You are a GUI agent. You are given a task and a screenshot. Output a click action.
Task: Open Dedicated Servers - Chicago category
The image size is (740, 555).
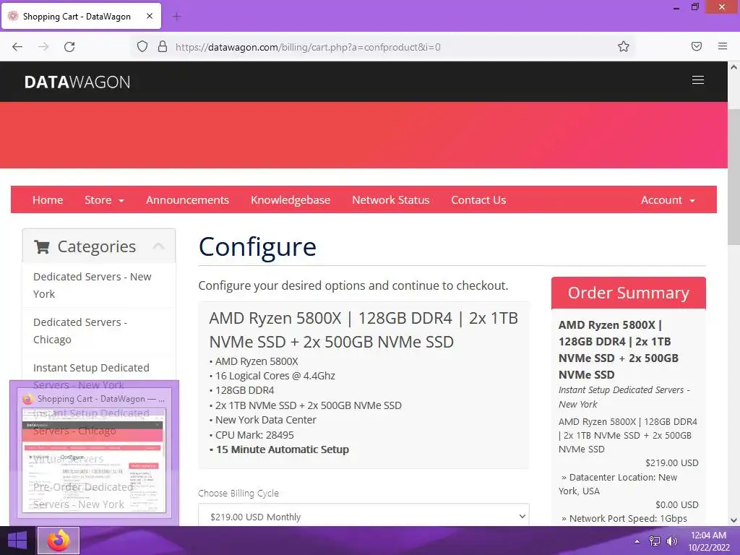pyautogui.click(x=98, y=331)
